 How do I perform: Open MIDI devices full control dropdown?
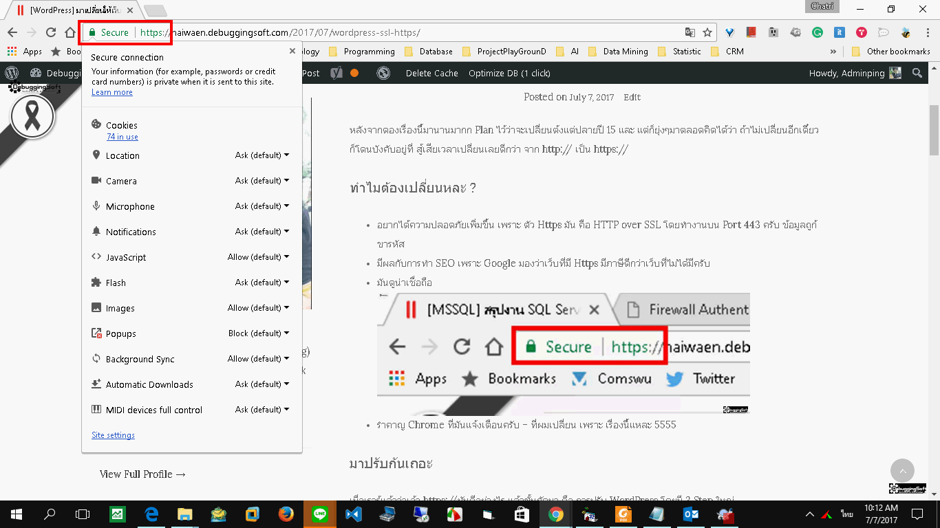262,410
